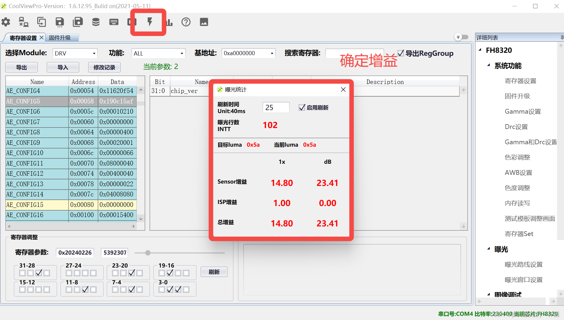Click the keyboard toolbar icon
This screenshot has height=320, width=564.
[x=114, y=22]
